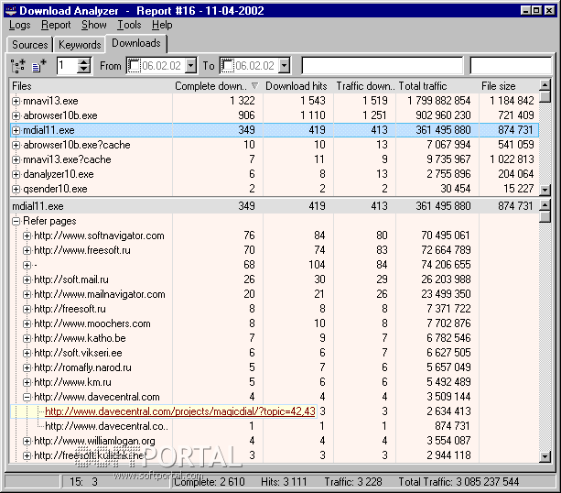Expand the mdial11.exe file row
The image size is (561, 493).
[x=16, y=130]
